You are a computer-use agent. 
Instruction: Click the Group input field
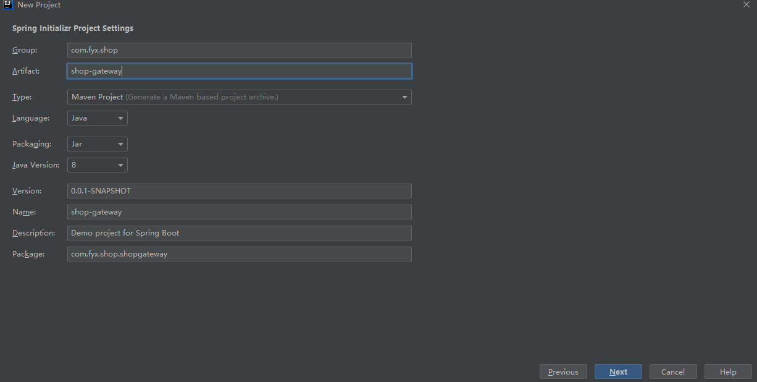click(x=240, y=50)
